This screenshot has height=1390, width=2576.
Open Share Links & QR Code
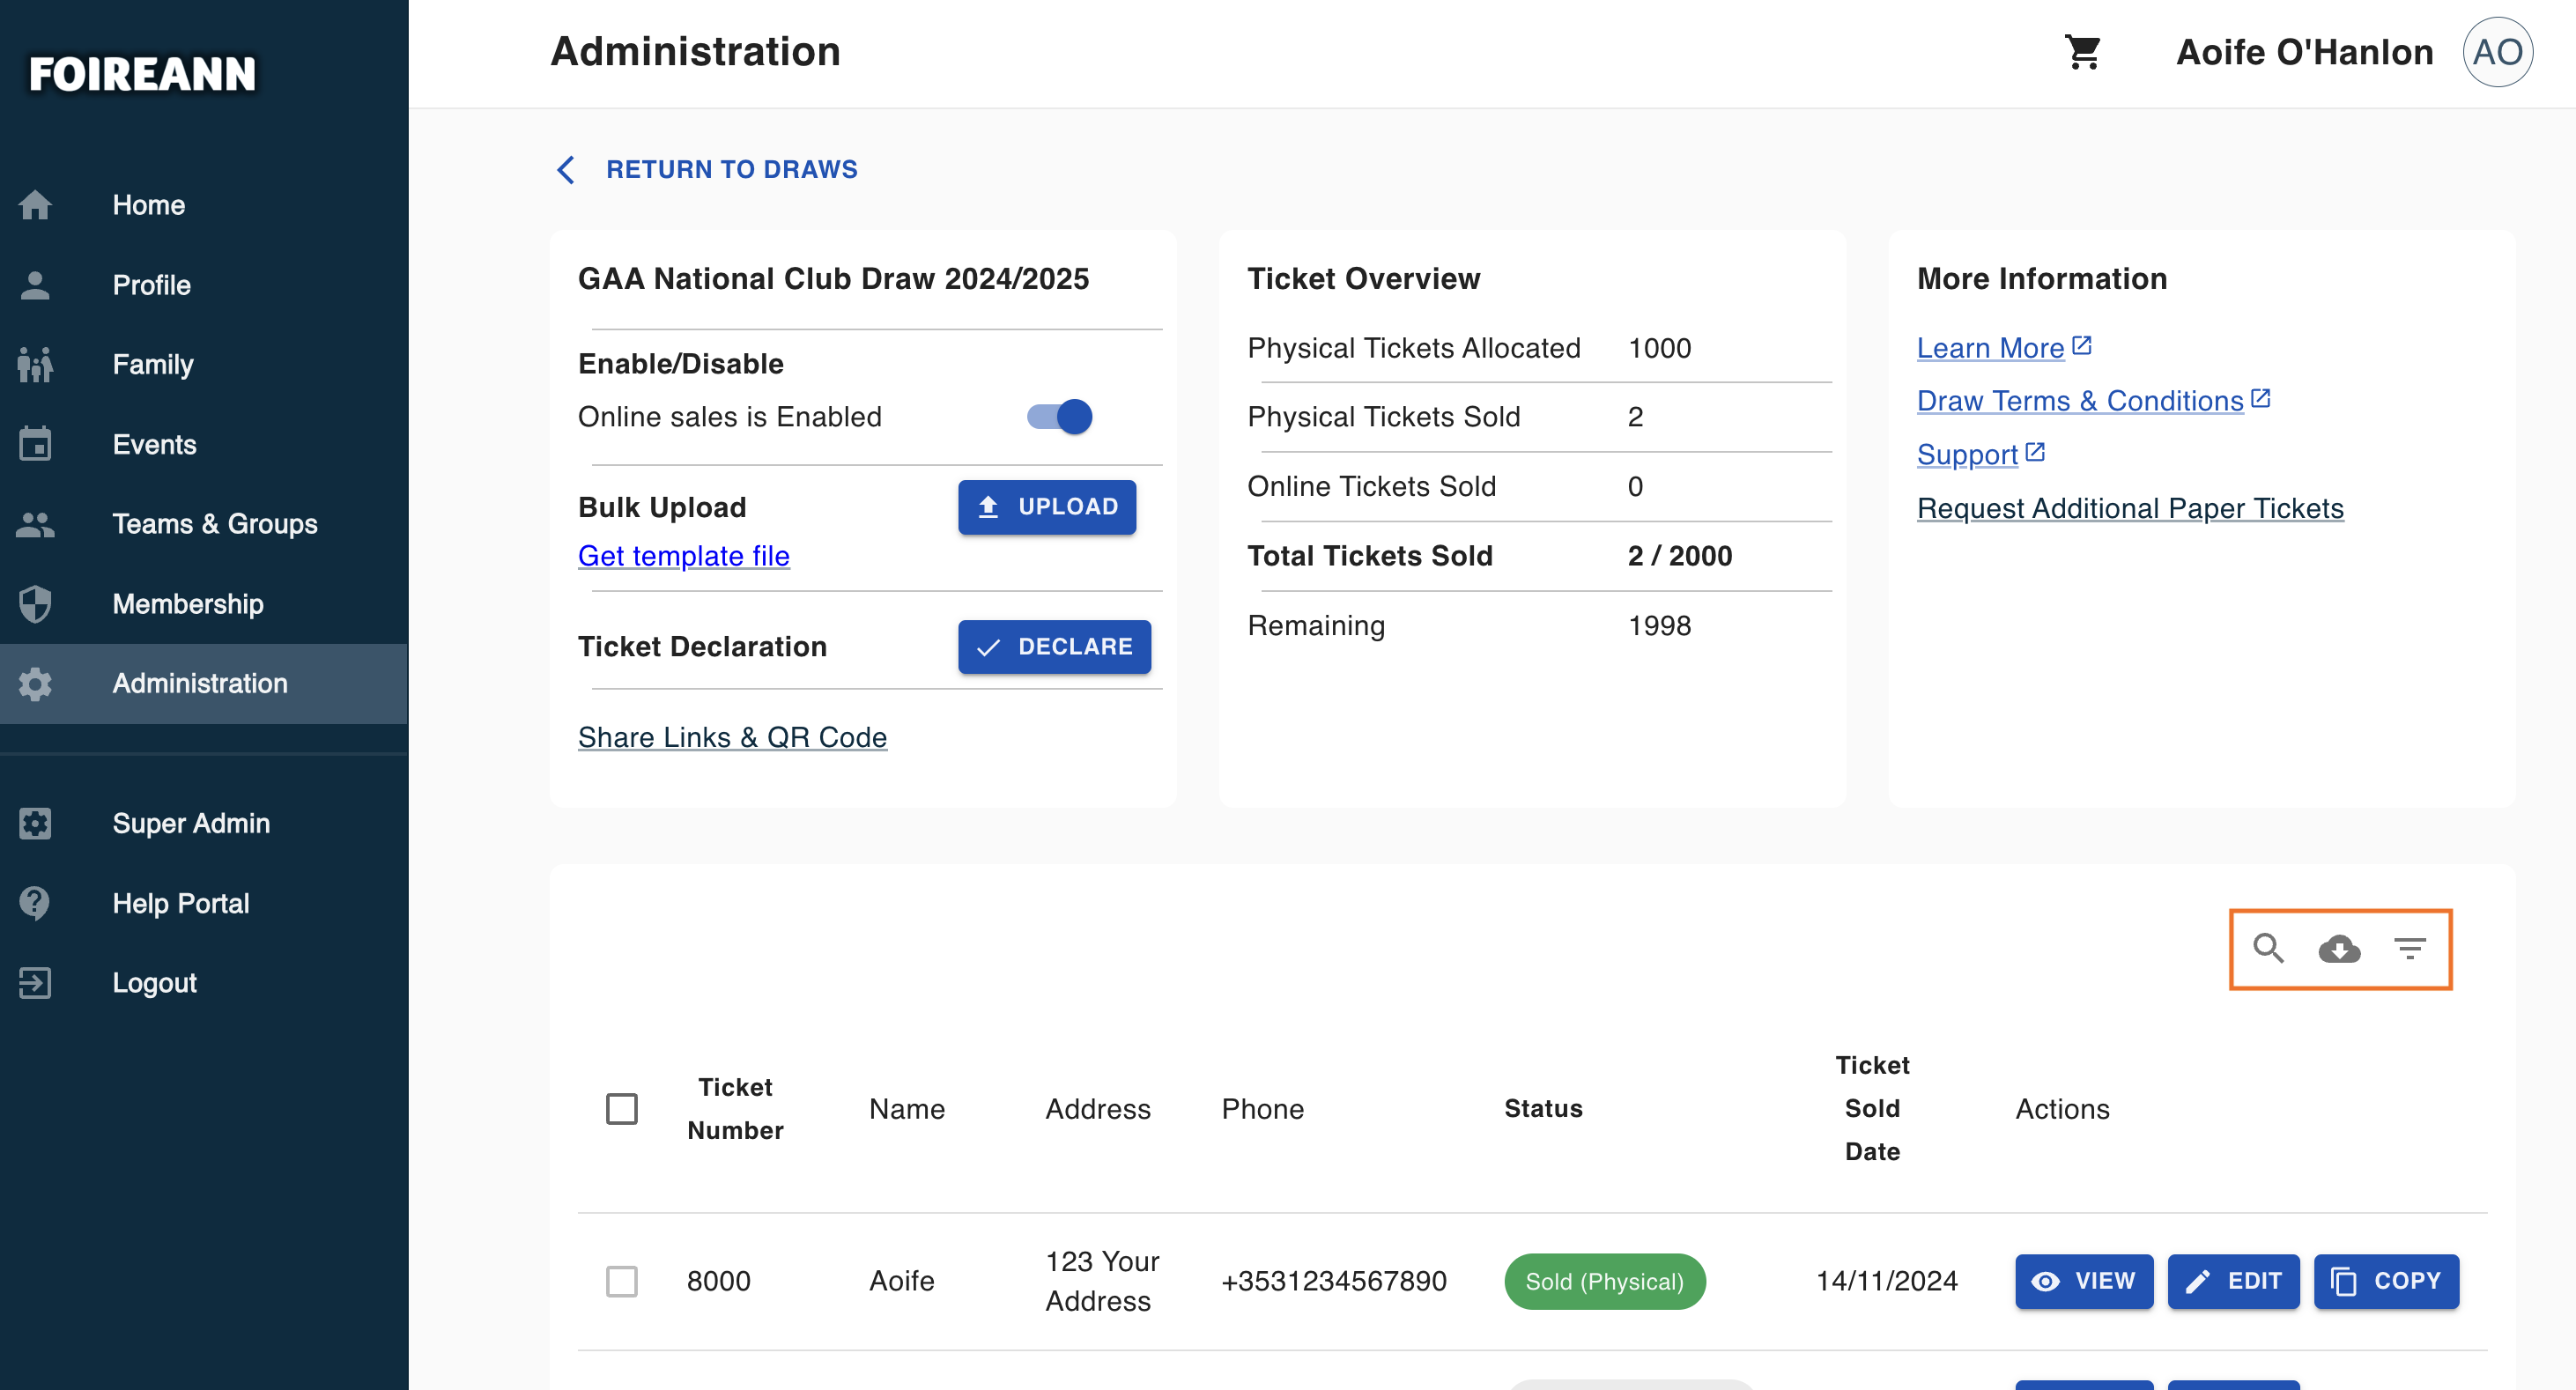732,737
